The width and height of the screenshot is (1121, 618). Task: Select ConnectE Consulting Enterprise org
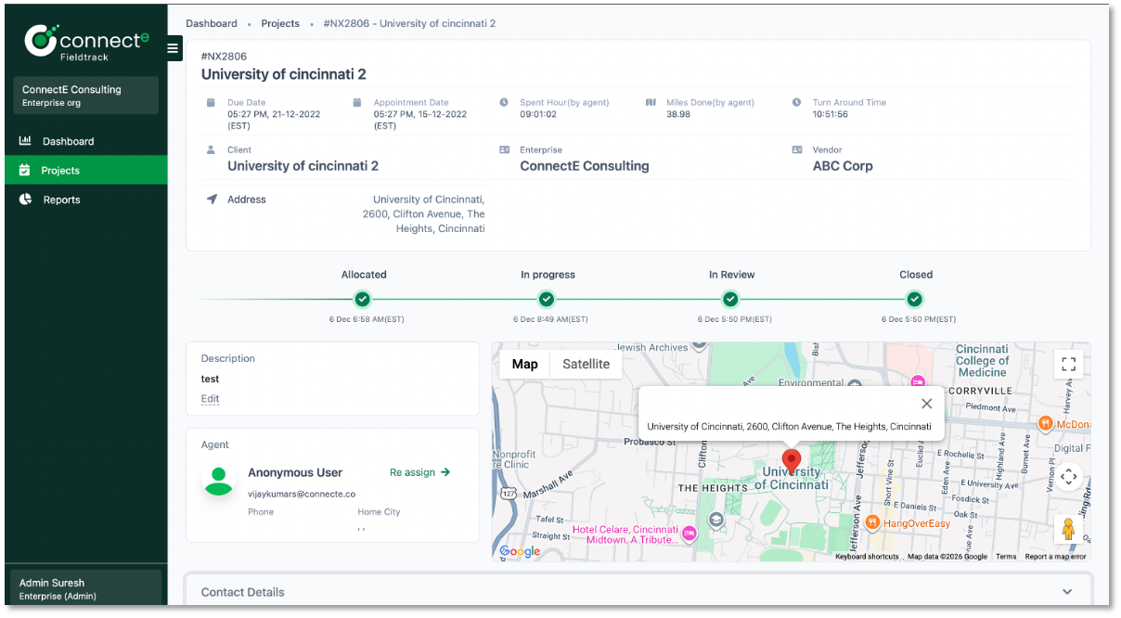85,96
